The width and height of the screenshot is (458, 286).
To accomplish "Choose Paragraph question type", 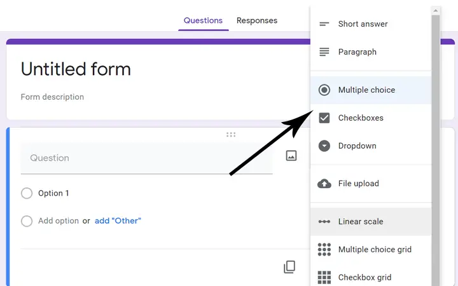I will [371, 52].
